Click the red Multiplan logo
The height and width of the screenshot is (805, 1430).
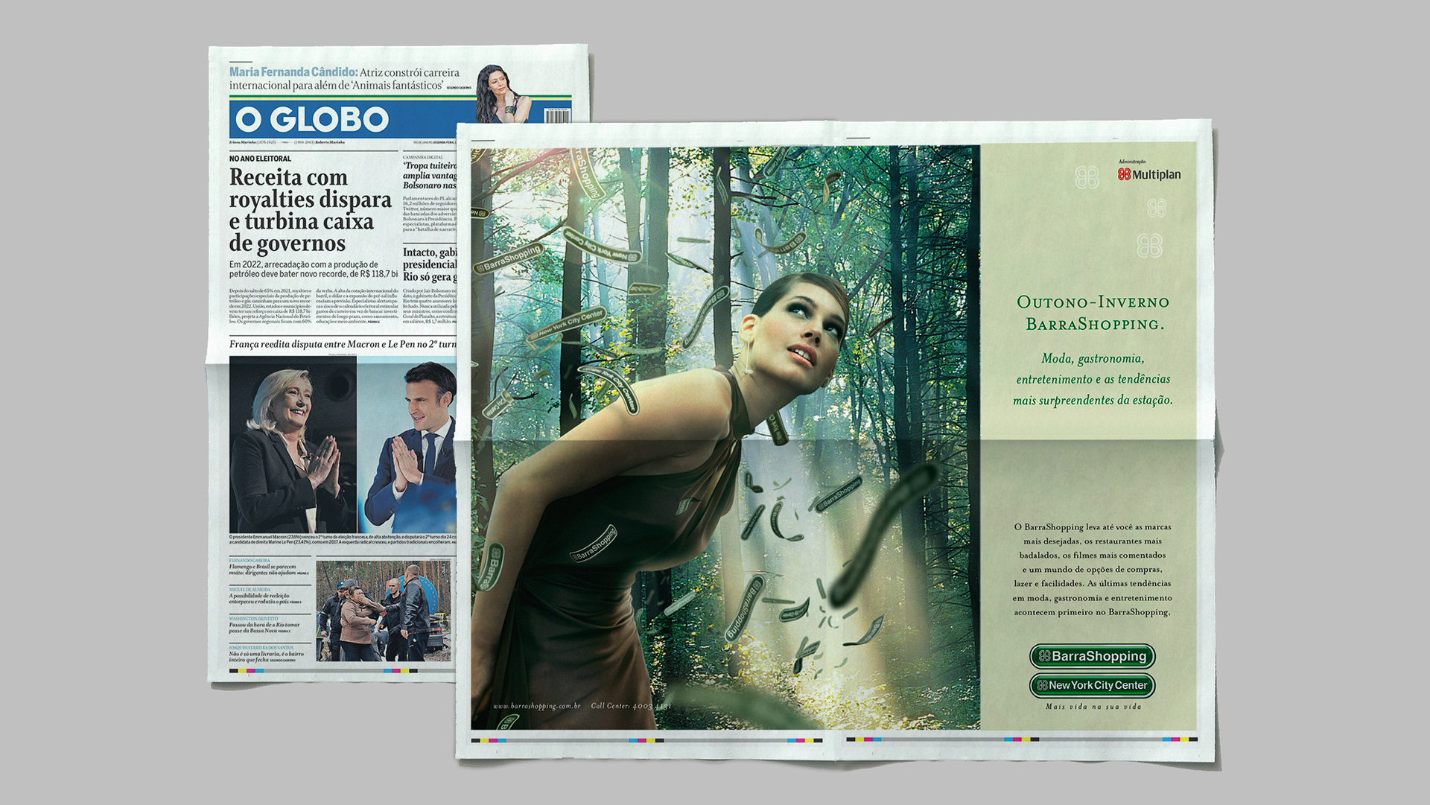point(1149,174)
